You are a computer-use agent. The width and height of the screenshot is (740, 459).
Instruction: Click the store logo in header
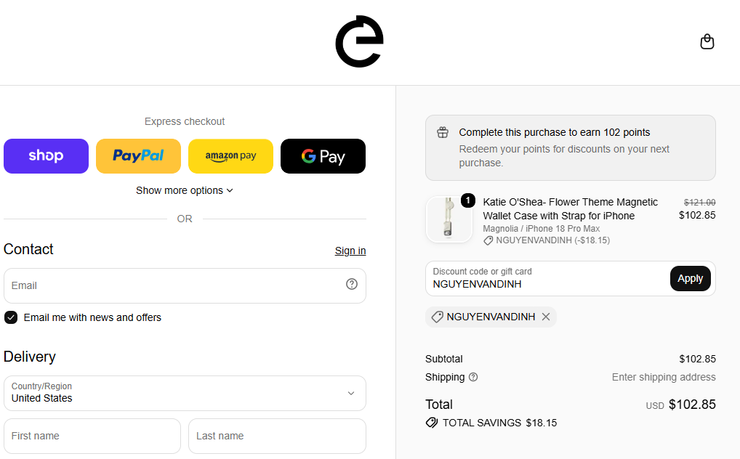click(359, 41)
